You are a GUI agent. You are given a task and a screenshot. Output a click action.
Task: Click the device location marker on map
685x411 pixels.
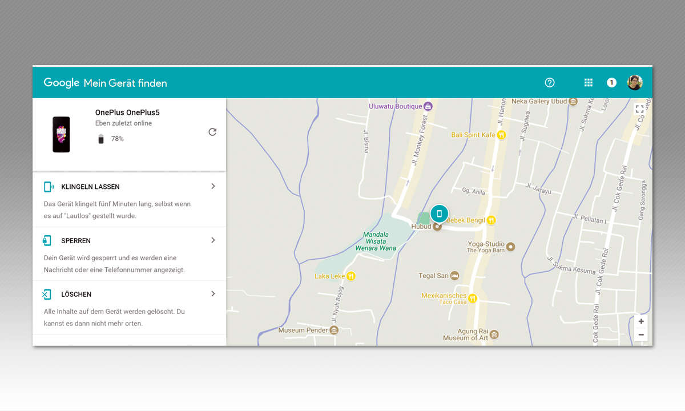(x=439, y=213)
